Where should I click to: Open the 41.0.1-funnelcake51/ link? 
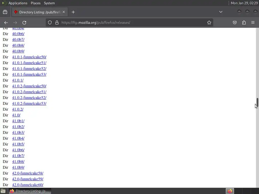tap(29, 63)
